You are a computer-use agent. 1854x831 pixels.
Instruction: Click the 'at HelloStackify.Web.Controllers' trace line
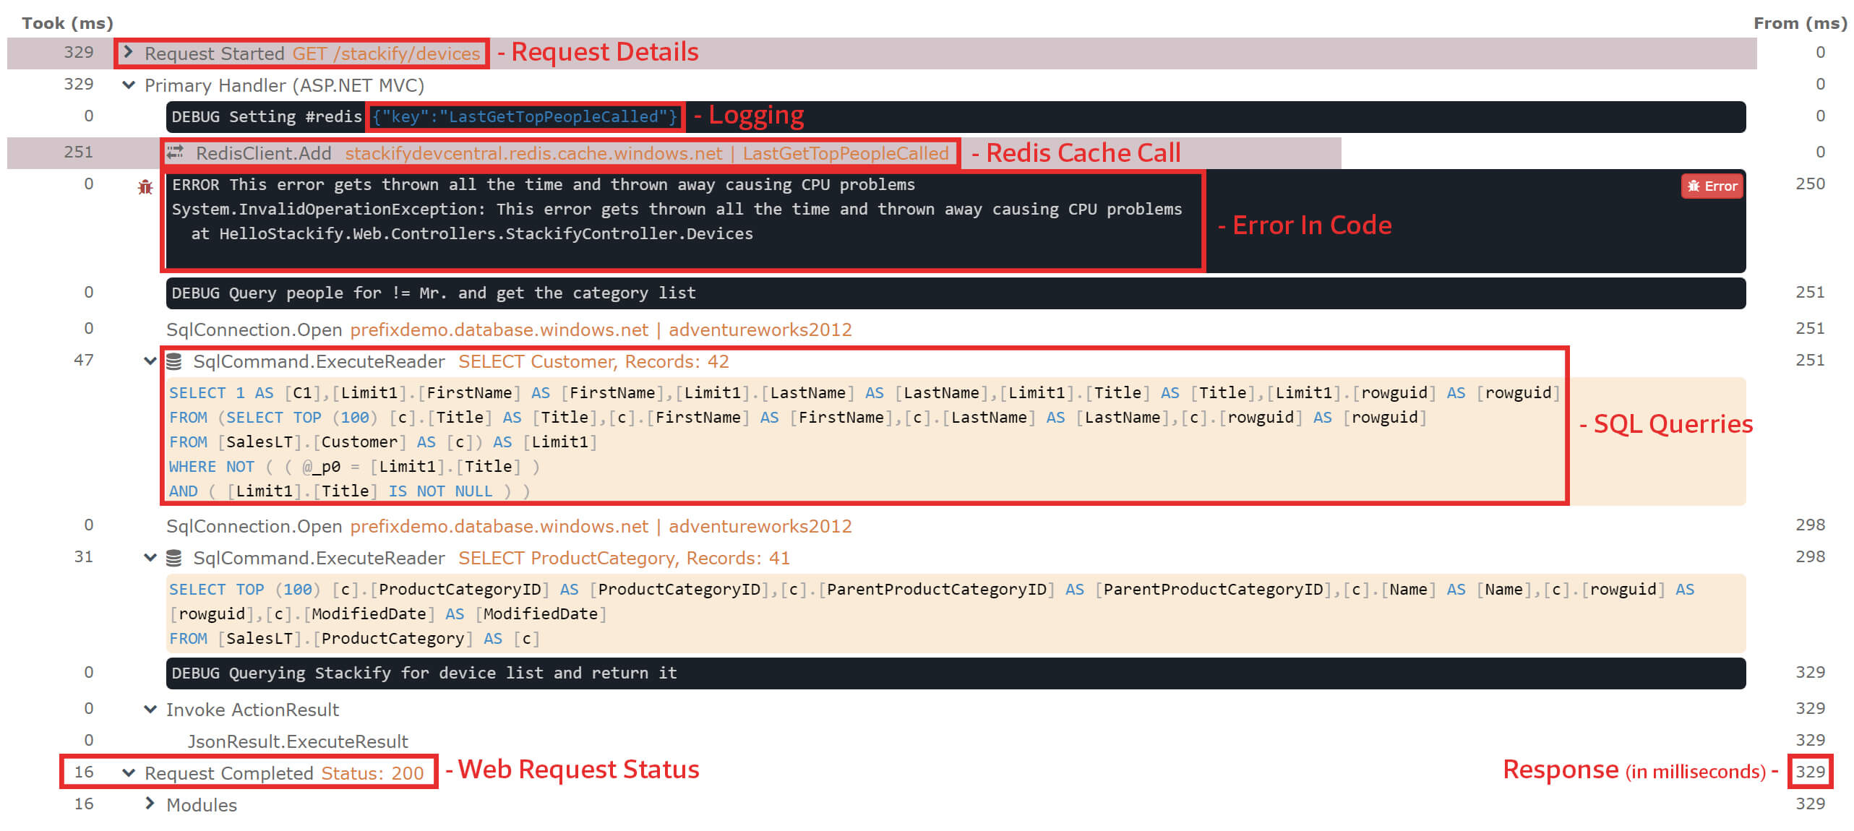pos(471,234)
